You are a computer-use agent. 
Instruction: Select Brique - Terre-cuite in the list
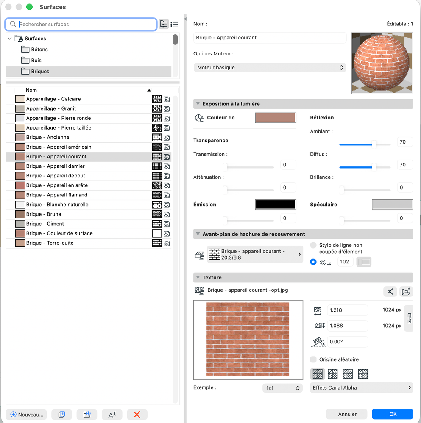(89, 243)
